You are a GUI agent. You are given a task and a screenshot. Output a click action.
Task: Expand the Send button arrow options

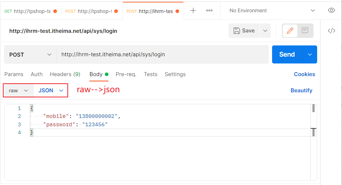click(310, 54)
